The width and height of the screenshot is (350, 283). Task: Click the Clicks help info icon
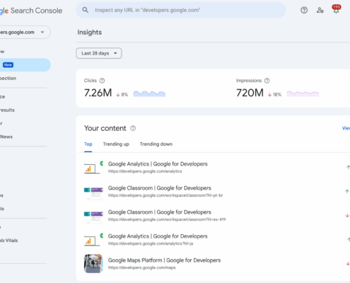tap(102, 81)
